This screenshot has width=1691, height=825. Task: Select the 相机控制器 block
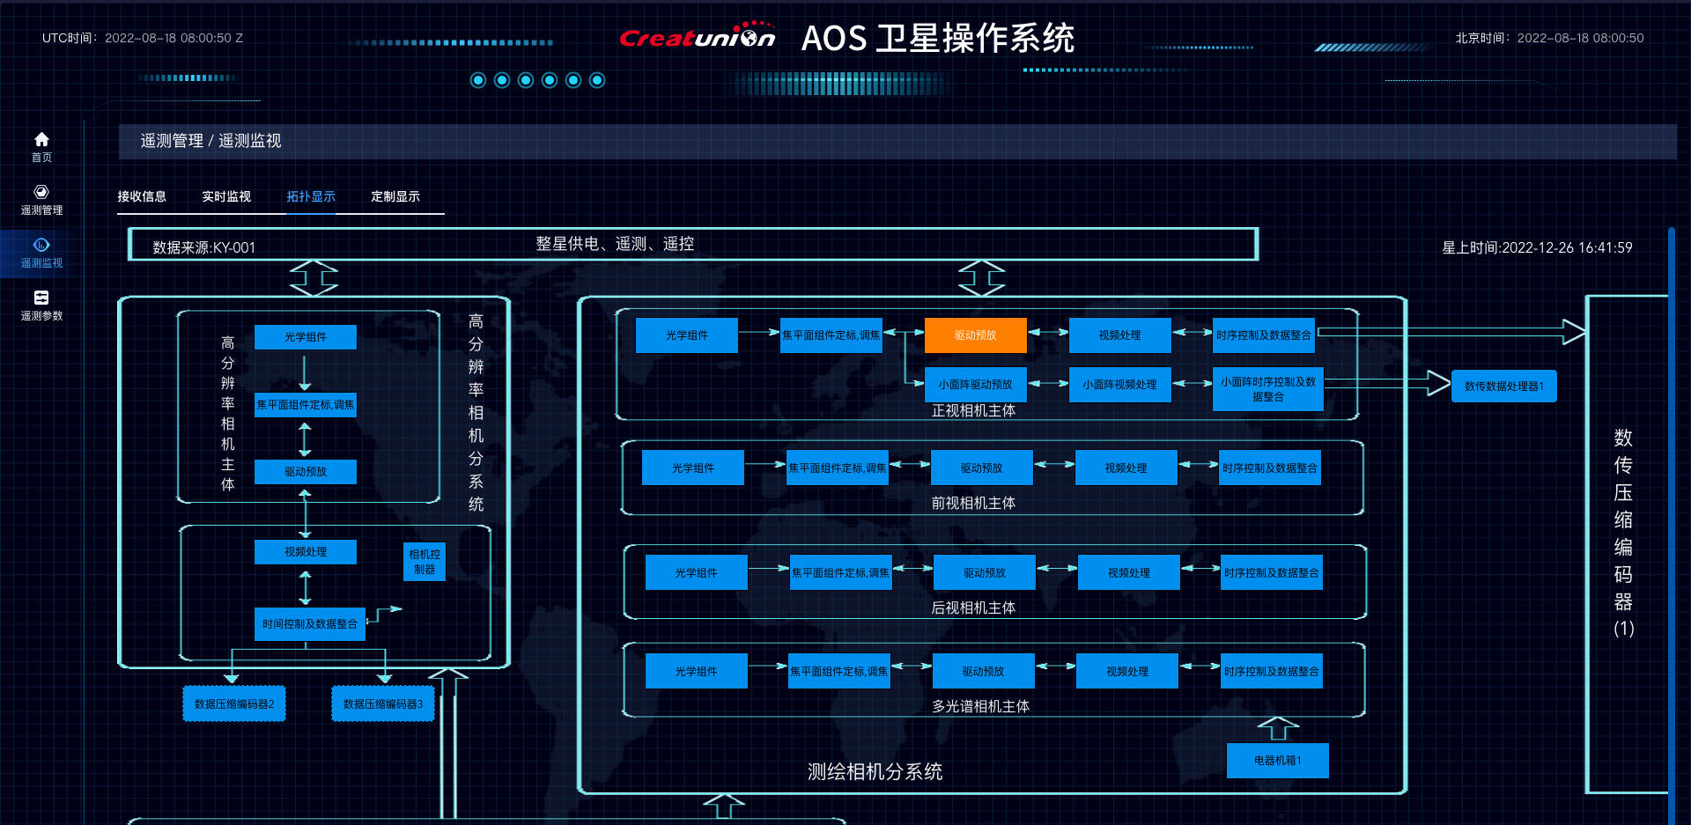click(425, 562)
